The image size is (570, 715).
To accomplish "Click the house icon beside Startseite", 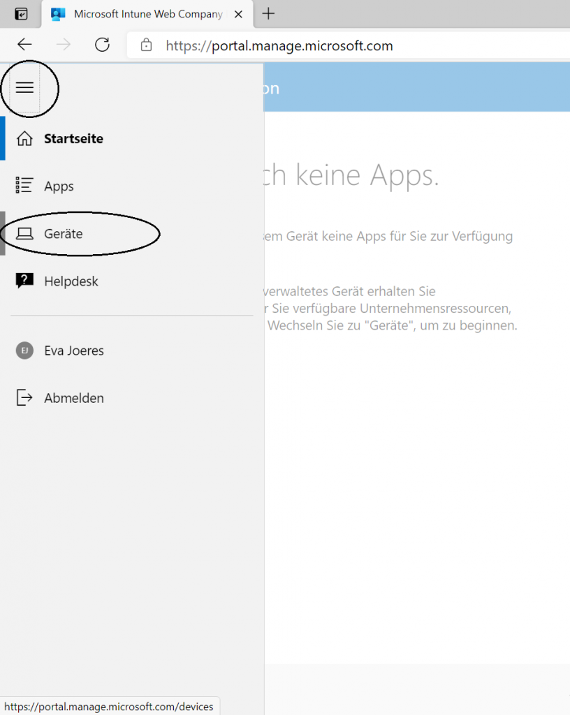I will (x=24, y=139).
